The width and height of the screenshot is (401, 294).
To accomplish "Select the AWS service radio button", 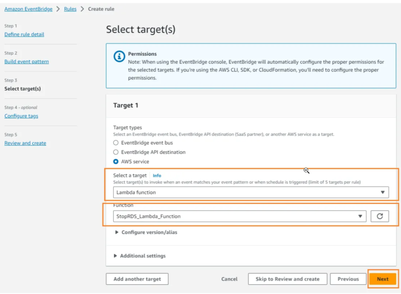I will pyautogui.click(x=116, y=161).
